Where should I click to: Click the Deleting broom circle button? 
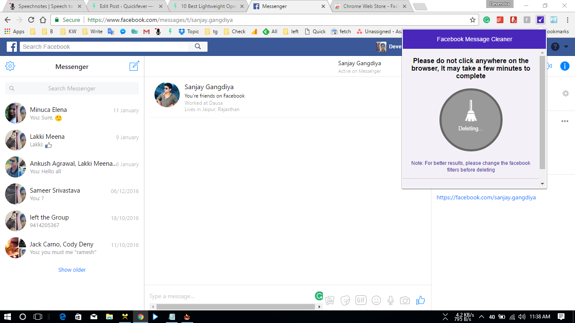point(471,119)
